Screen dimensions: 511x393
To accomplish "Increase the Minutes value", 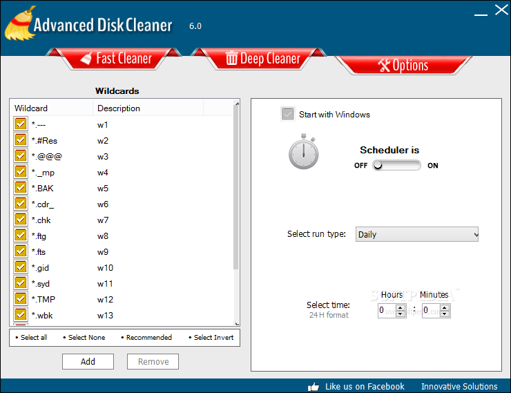I will (445, 307).
